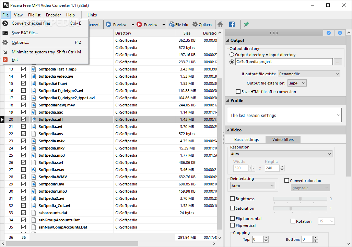
Task: Click the blue up-arrow panel button
Action: 340,33
